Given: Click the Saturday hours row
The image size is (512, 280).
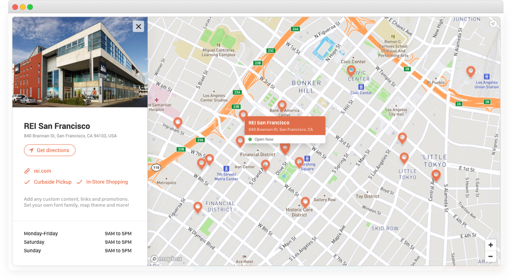Looking at the screenshot, I should (78, 242).
